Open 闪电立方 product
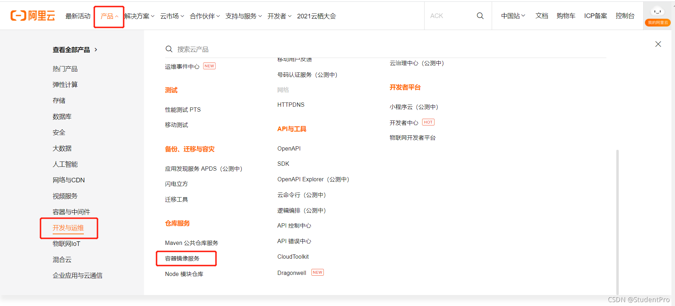Image resolution: width=675 pixels, height=306 pixels. 177,184
